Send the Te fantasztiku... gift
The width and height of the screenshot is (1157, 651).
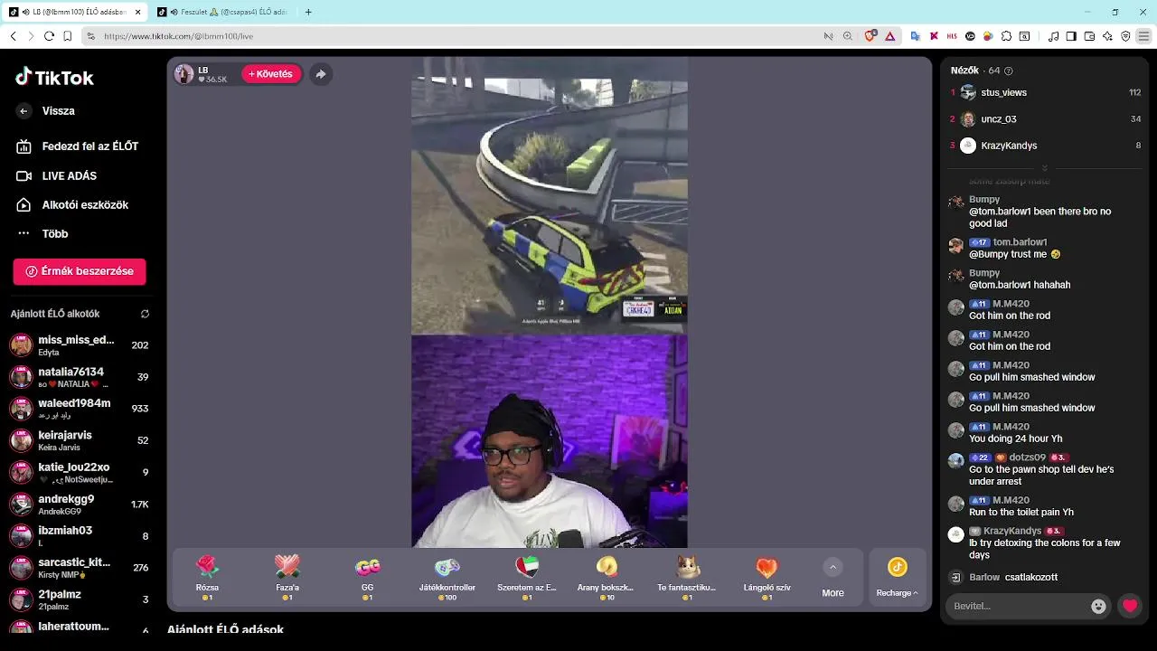click(687, 579)
